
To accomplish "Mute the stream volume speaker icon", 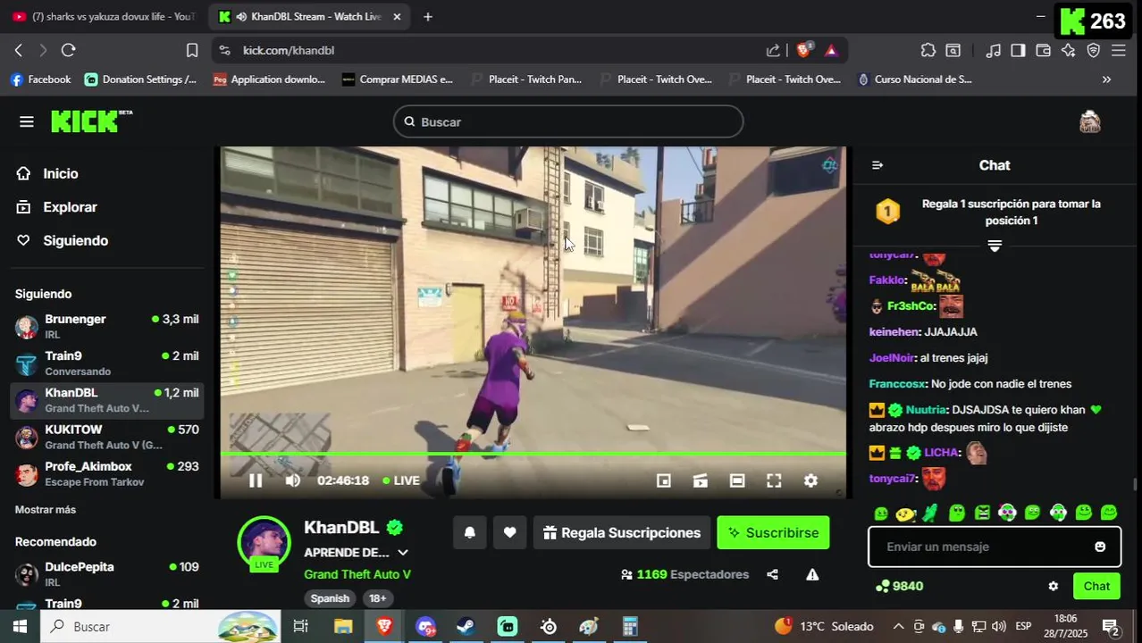I will (x=293, y=480).
